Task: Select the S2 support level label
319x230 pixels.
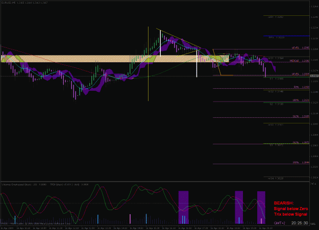Action: click(x=277, y=104)
